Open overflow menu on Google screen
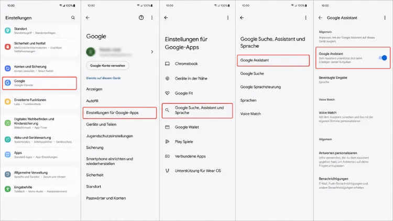This screenshot has height=221, width=393. [x=152, y=17]
